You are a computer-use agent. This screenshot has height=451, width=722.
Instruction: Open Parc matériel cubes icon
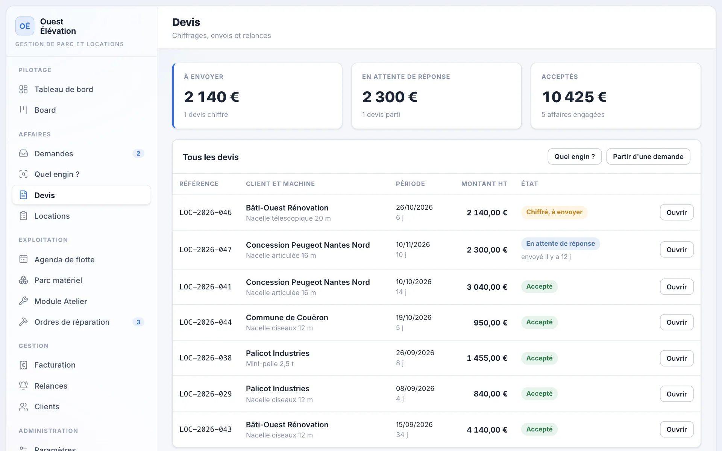pos(23,280)
